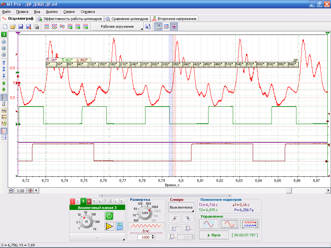
Task: Open the Анализ menu
Action: [52, 12]
